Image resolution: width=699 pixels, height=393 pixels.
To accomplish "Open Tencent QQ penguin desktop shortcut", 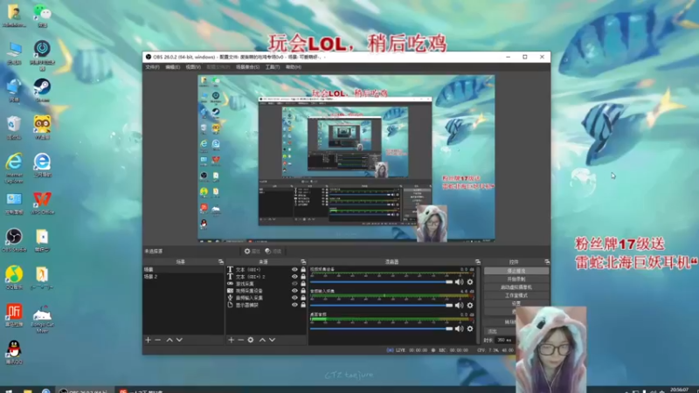I will pyautogui.click(x=14, y=352).
